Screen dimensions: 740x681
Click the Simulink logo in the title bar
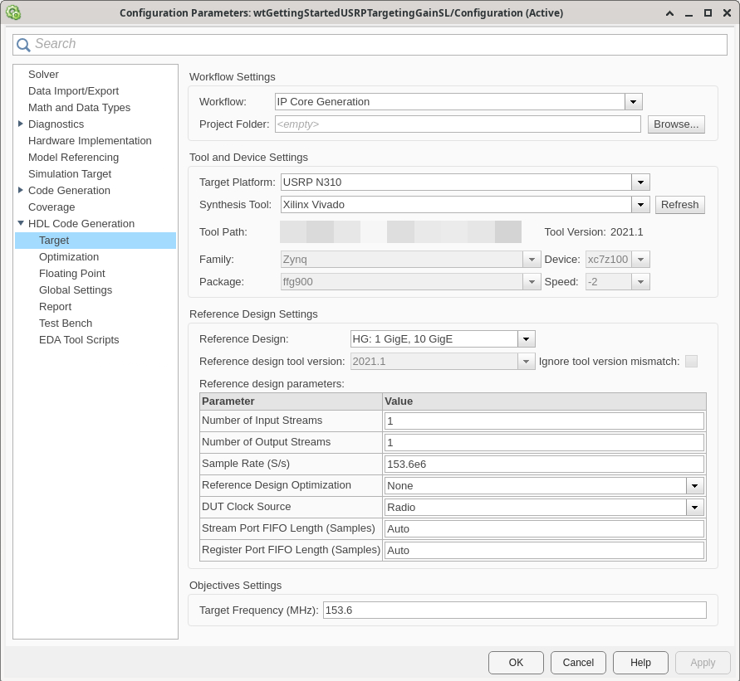(12, 12)
